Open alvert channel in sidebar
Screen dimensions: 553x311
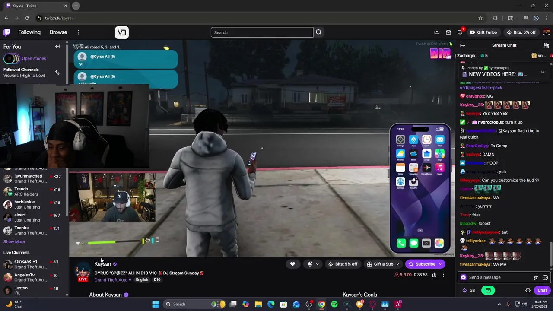tap(32, 217)
